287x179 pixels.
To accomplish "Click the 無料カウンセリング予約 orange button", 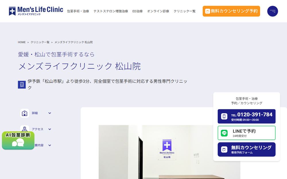I will [x=231, y=11].
